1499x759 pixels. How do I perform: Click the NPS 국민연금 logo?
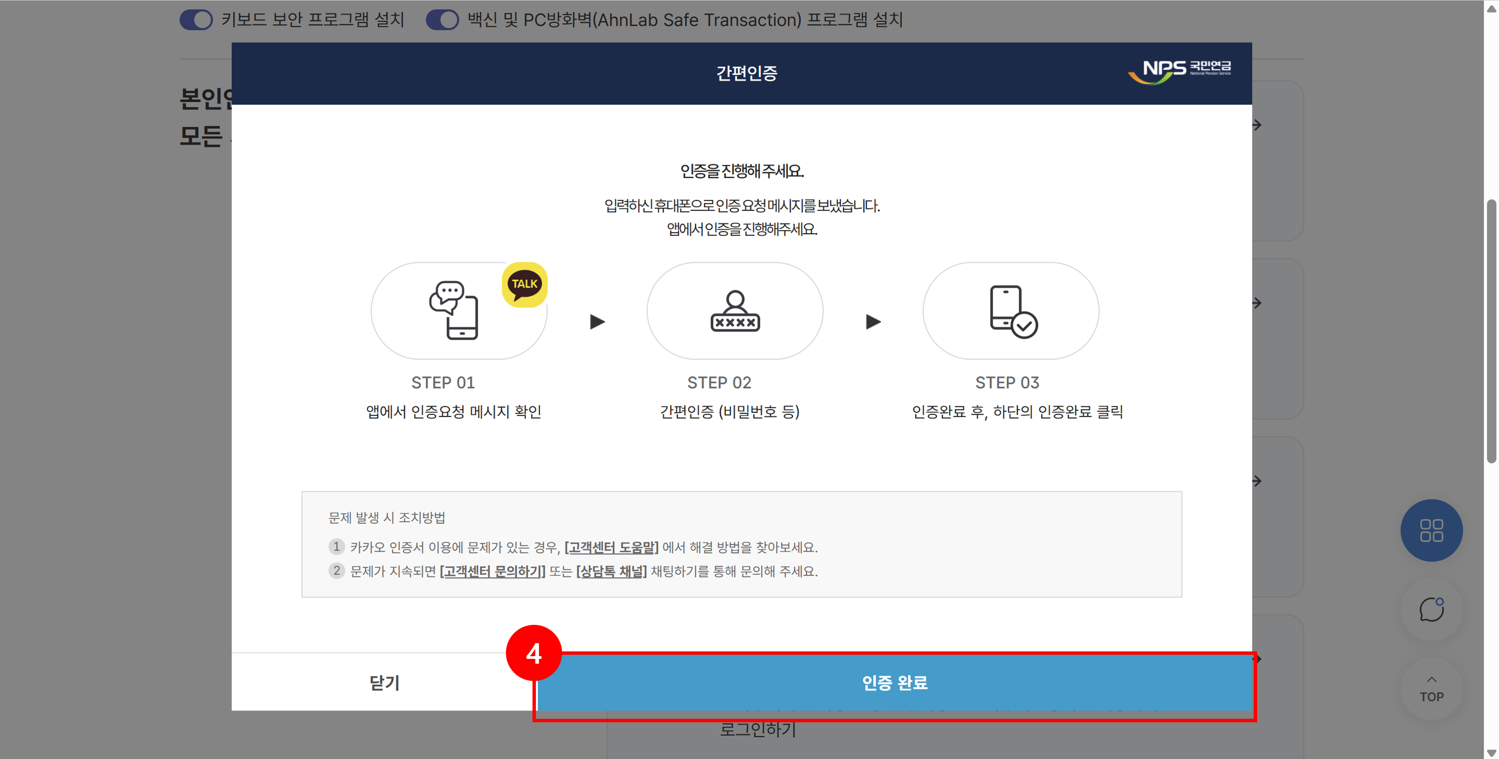tap(1179, 72)
